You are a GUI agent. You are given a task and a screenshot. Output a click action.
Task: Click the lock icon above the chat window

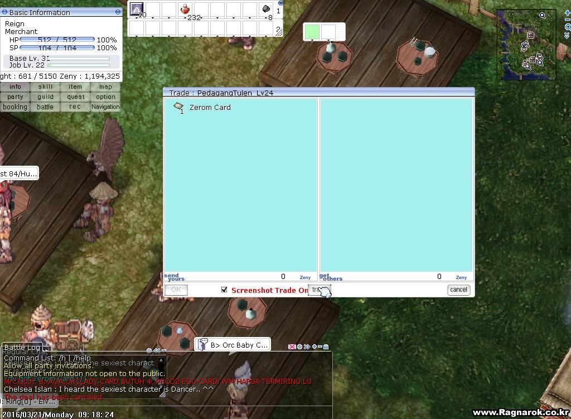pyautogui.click(x=326, y=346)
